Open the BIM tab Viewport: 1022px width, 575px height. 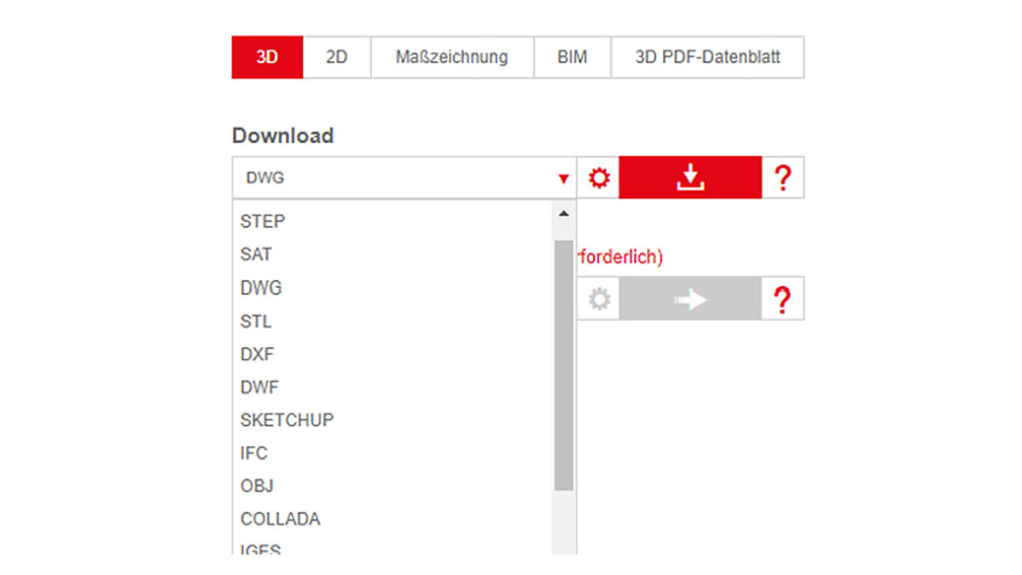[572, 57]
